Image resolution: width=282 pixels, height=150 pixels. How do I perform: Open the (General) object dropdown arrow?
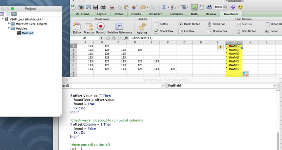coord(163,85)
